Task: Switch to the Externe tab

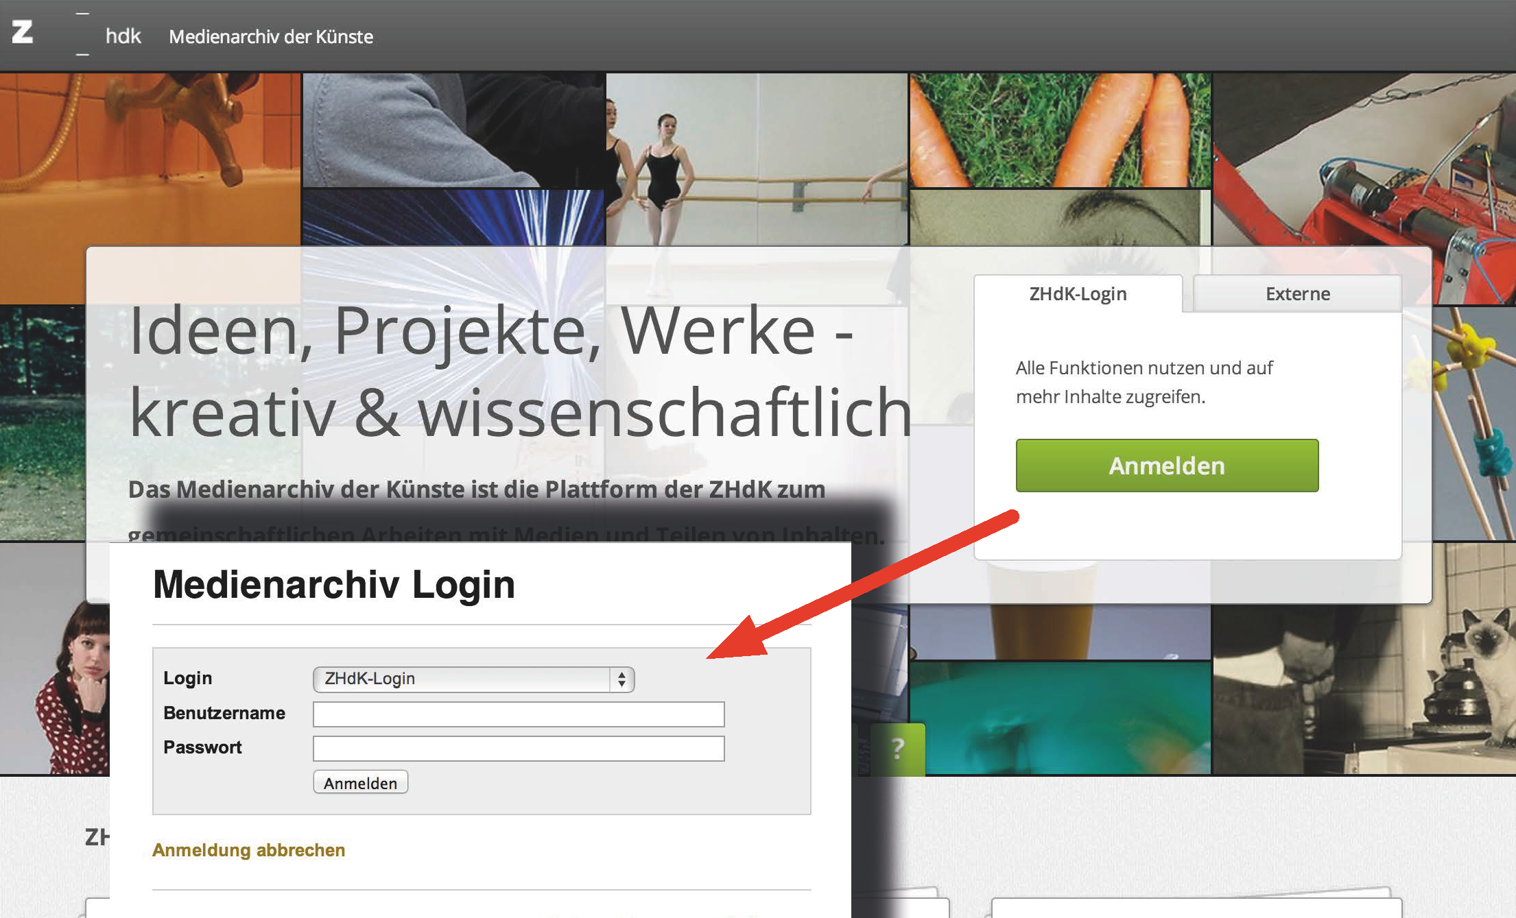Action: point(1297,294)
